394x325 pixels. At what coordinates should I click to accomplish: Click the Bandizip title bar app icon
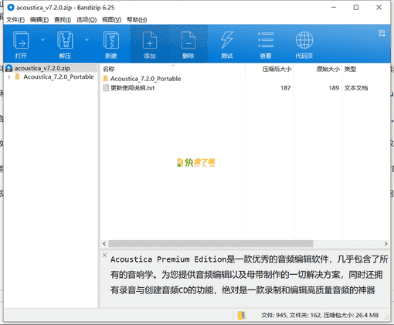click(11, 8)
